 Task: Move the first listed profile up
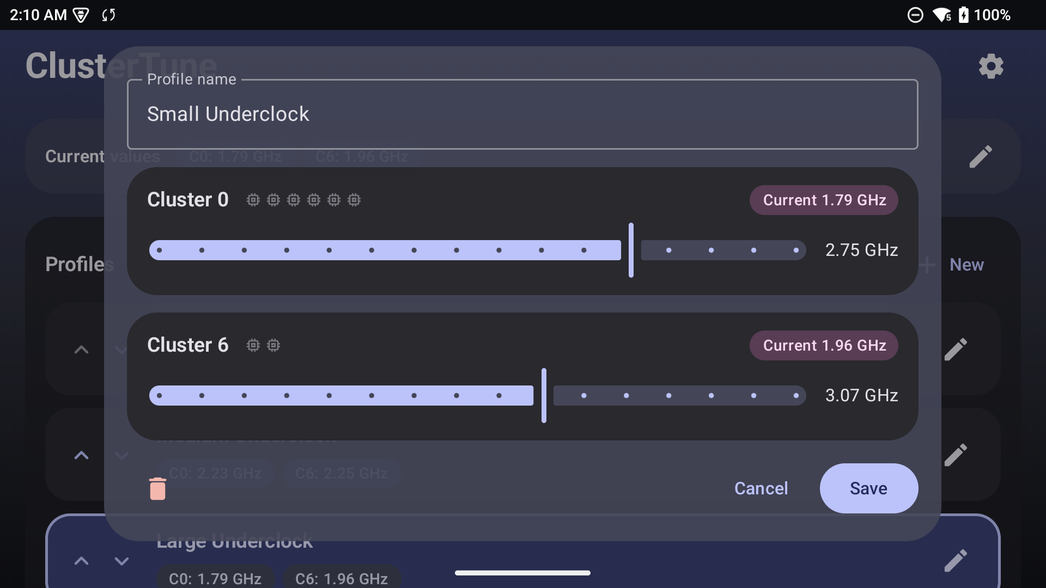tap(81, 350)
